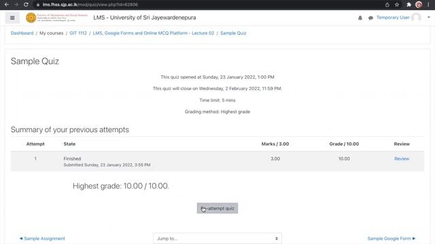Open messages chat icon
Viewport: 435px width, 244px height.
click(x=370, y=18)
